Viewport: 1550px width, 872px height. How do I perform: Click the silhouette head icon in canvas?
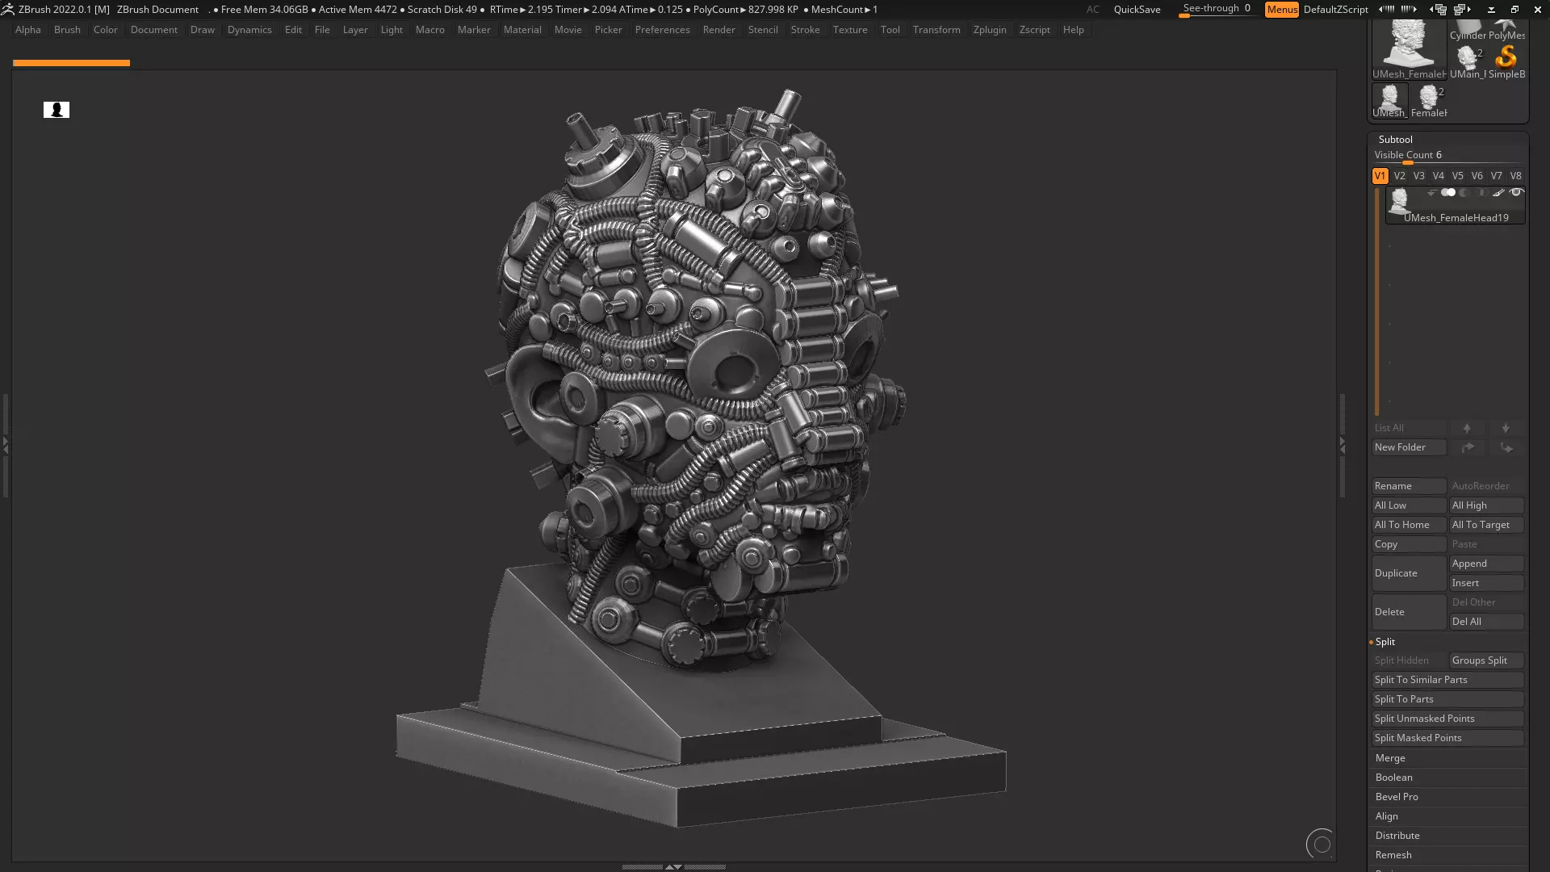point(57,110)
